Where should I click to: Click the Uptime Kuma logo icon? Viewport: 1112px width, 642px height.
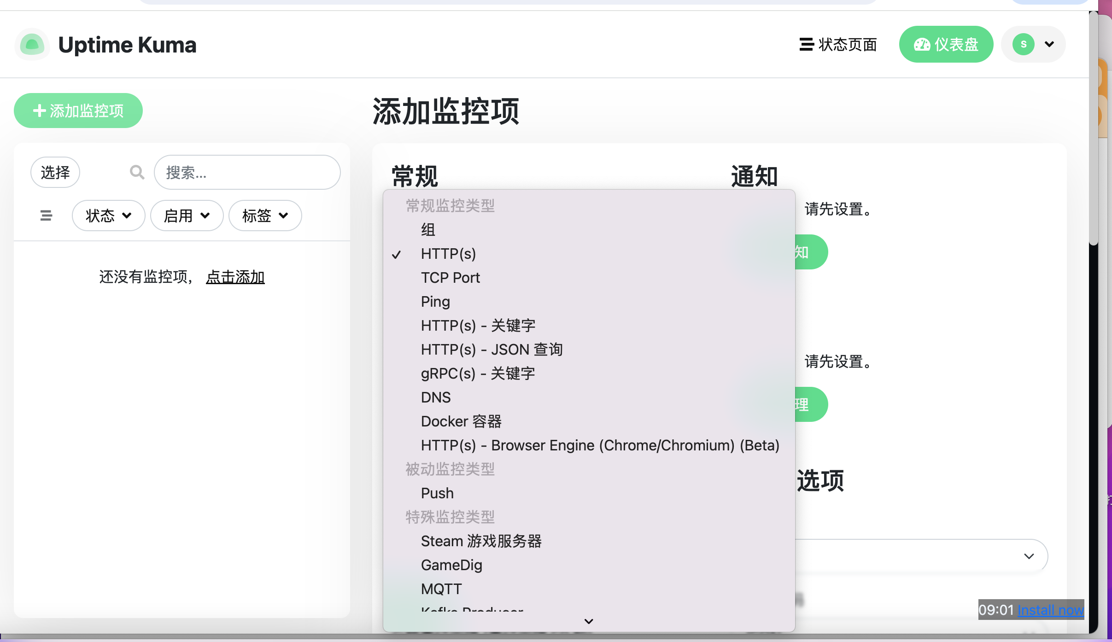click(x=32, y=44)
